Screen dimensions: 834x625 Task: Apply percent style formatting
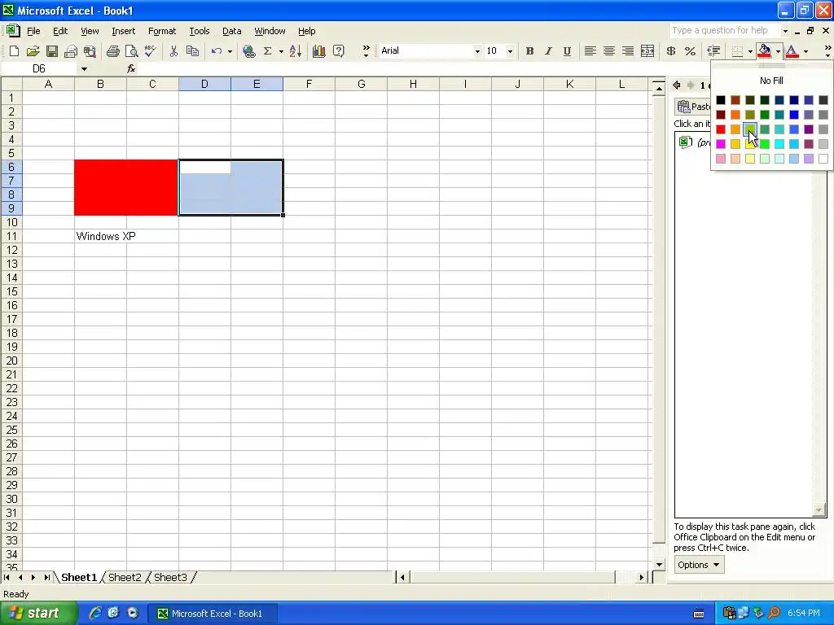tap(690, 51)
